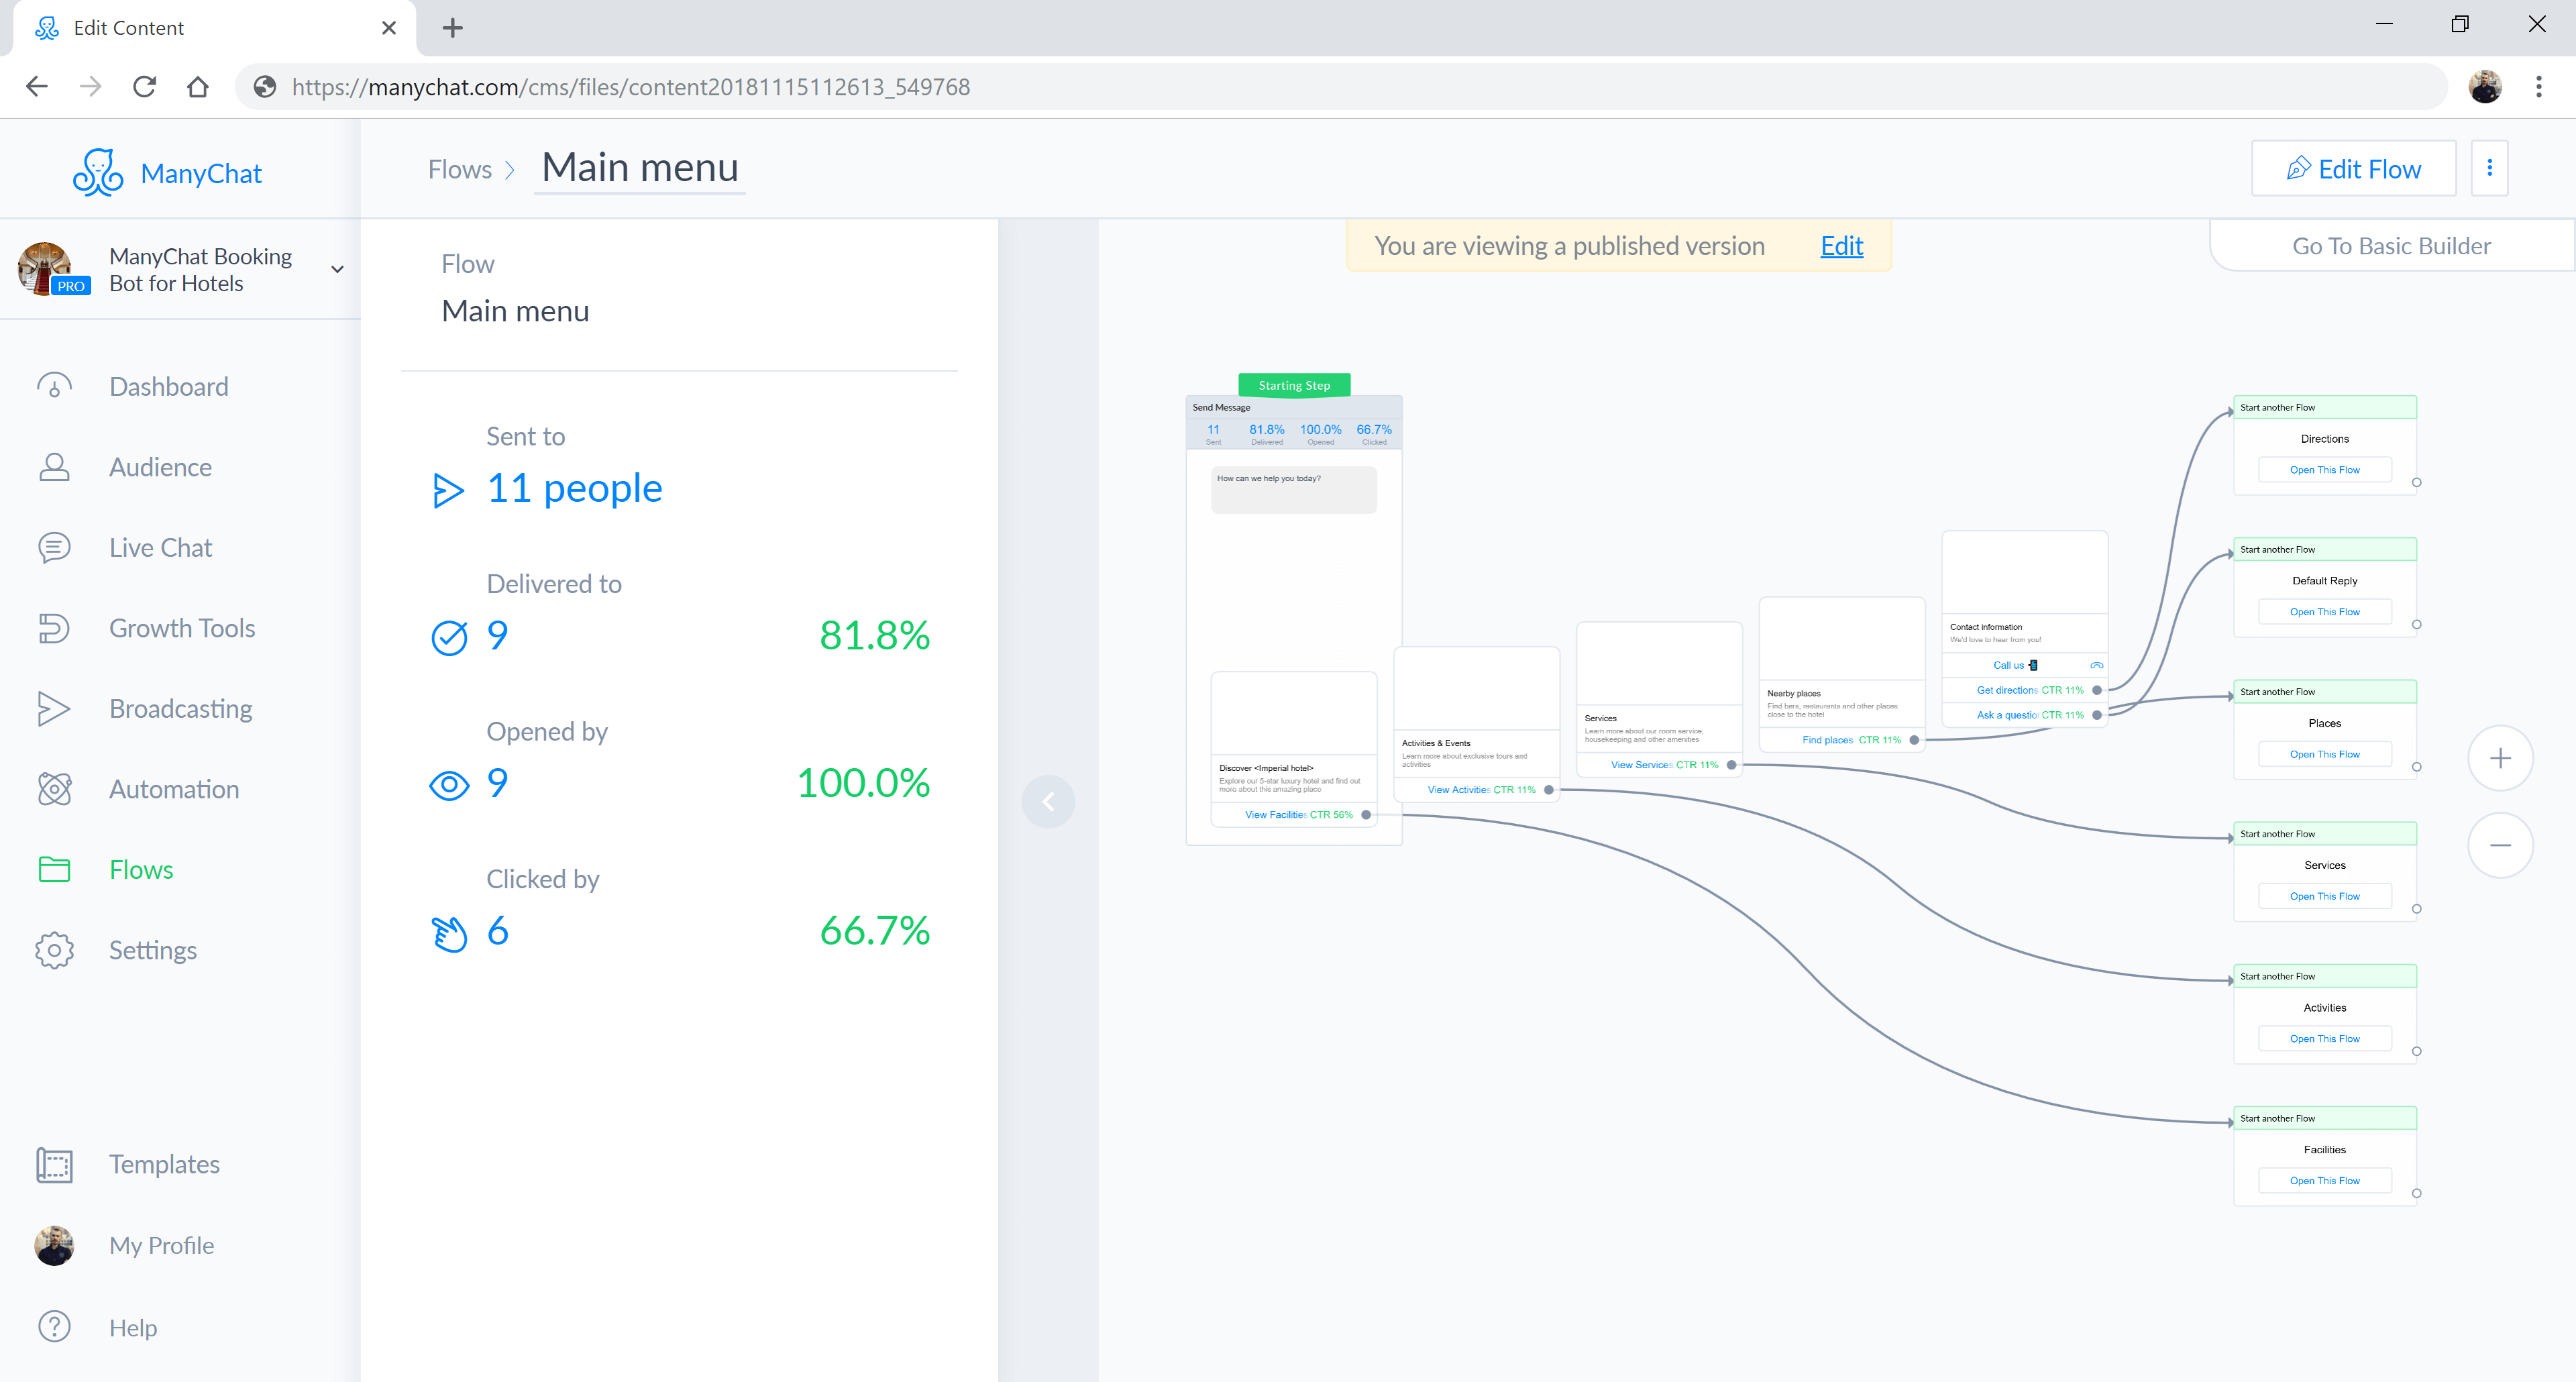Click the Delivered checkmark circle icon

(449, 637)
